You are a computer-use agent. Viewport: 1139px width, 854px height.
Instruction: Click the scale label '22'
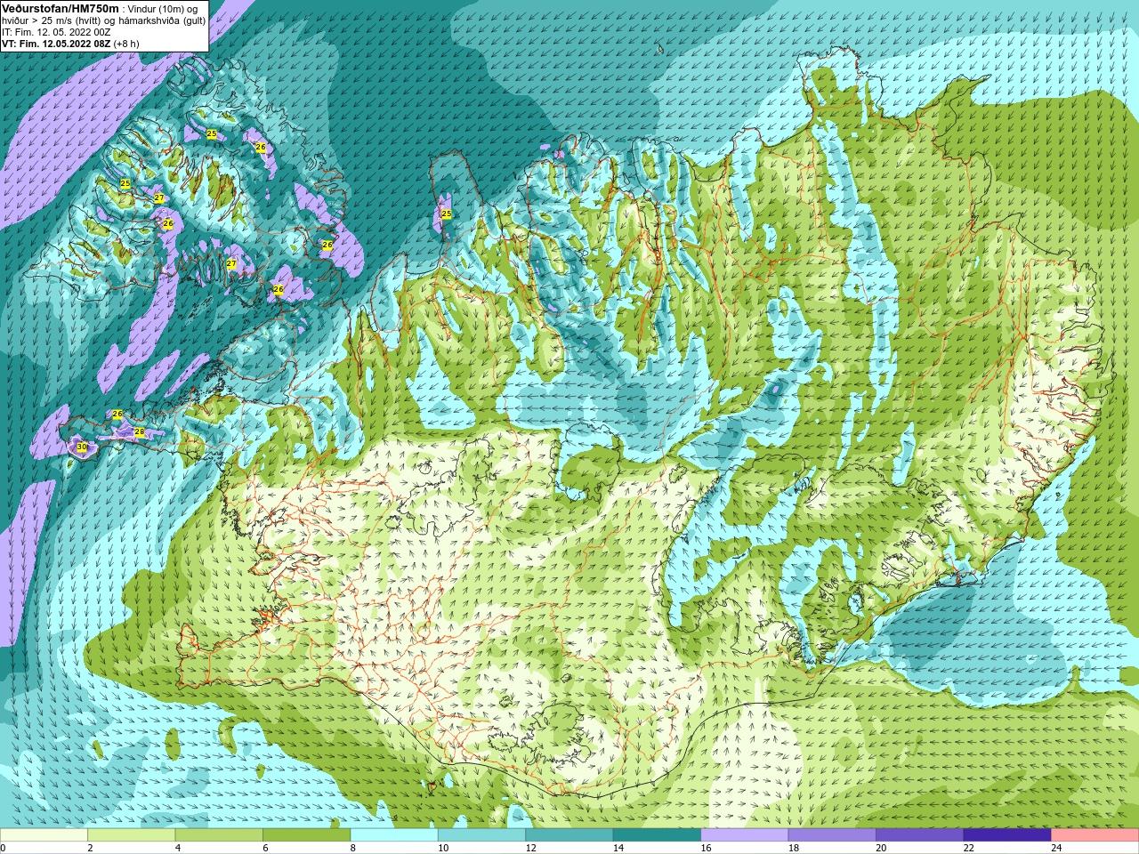(x=969, y=848)
